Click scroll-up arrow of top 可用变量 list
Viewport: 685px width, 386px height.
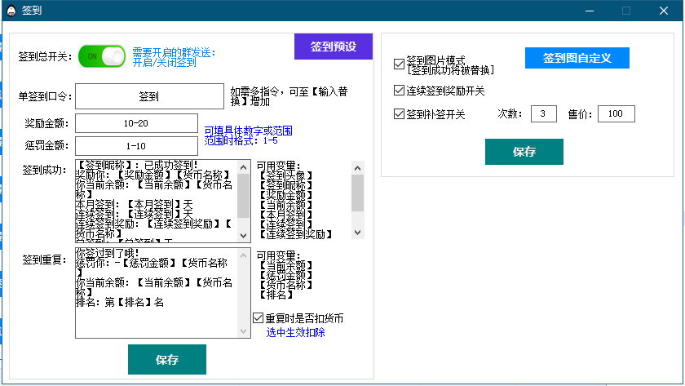coord(357,166)
